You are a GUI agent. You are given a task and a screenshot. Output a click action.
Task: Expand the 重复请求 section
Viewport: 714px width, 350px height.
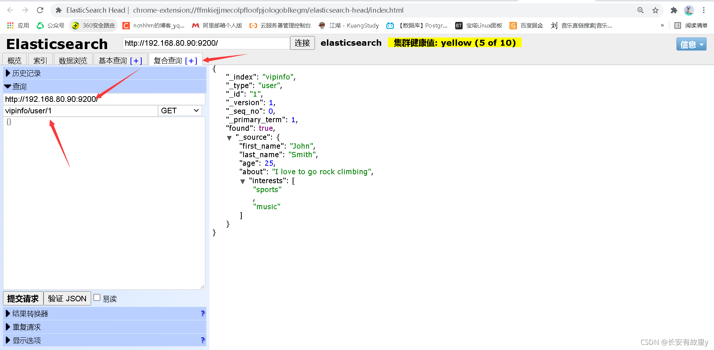tap(104, 327)
